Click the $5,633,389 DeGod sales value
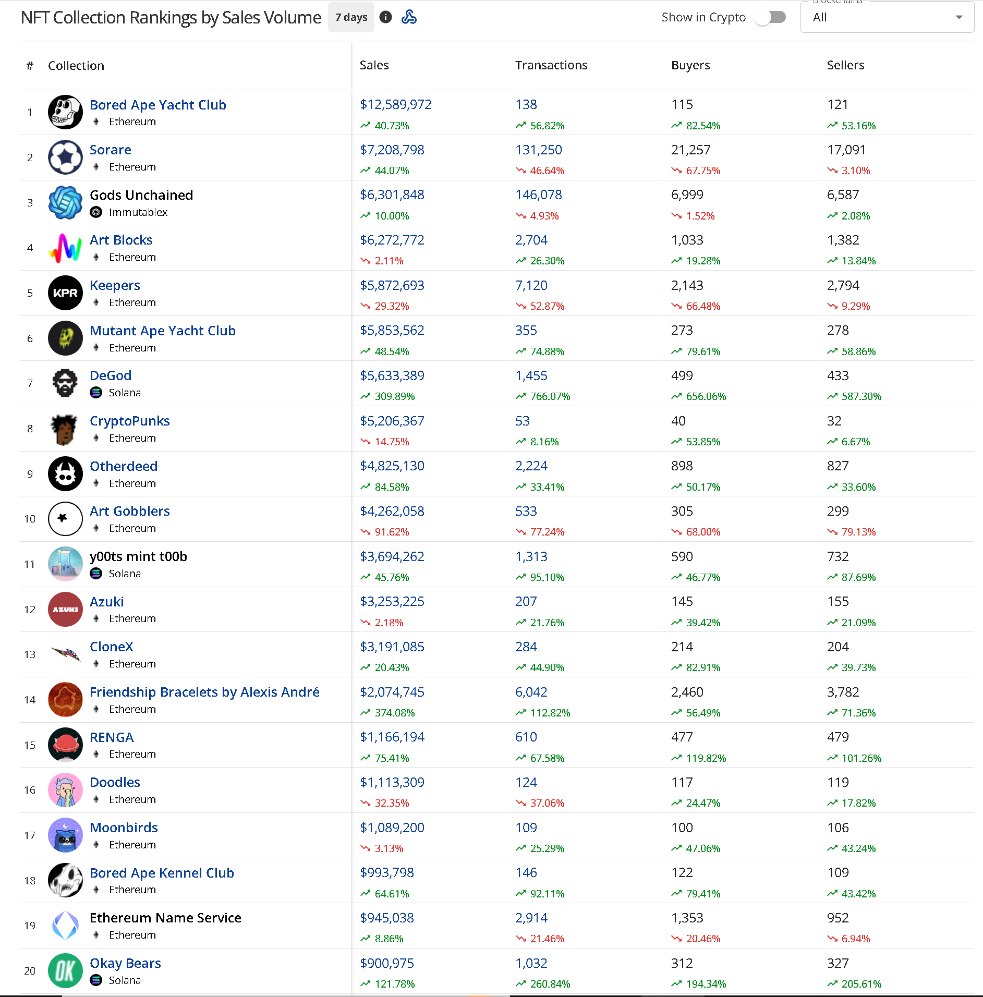 392,375
